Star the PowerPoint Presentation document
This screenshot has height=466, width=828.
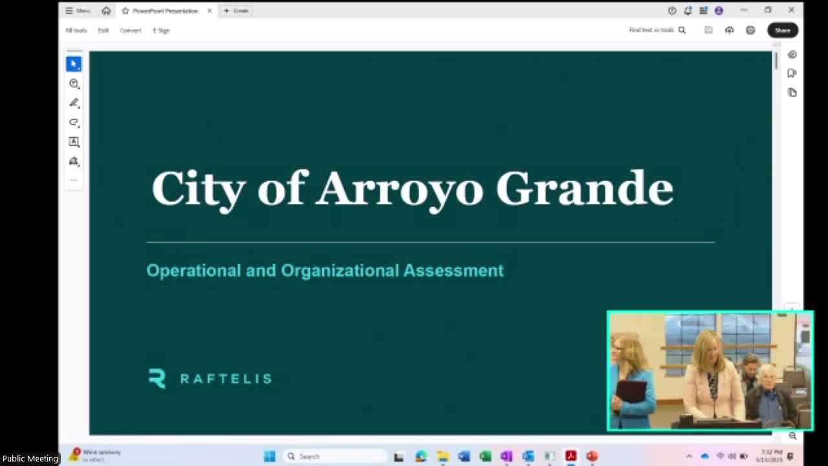[x=125, y=10]
